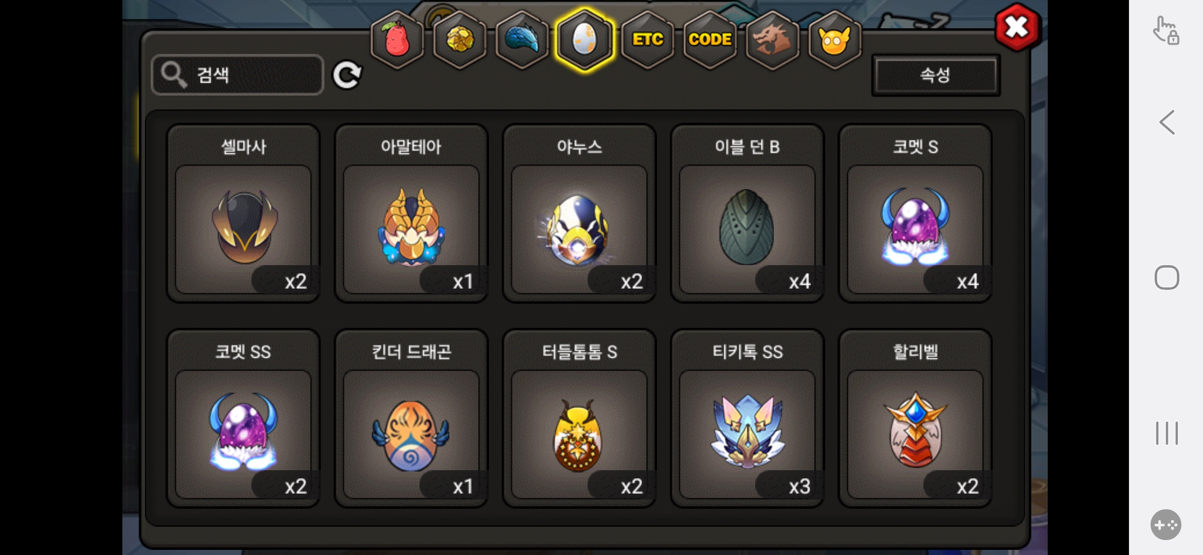Close the inventory with the red X

(1017, 27)
